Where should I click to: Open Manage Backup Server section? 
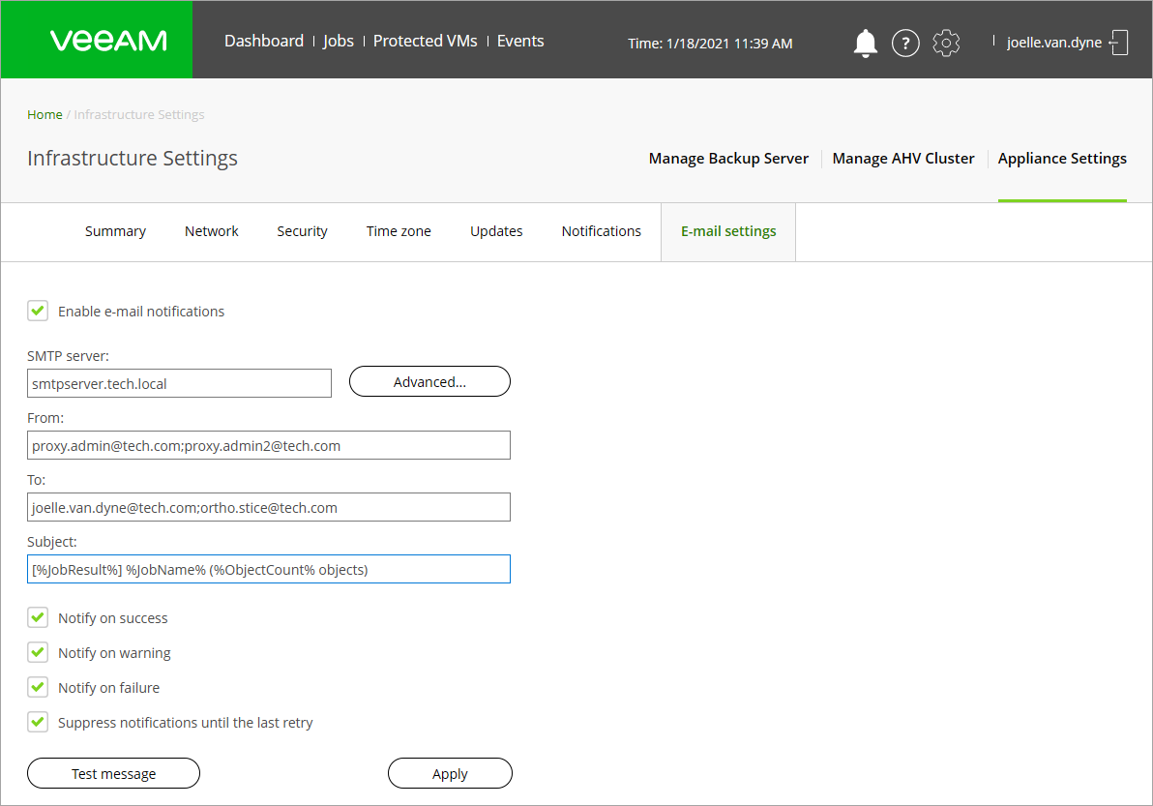click(x=728, y=159)
